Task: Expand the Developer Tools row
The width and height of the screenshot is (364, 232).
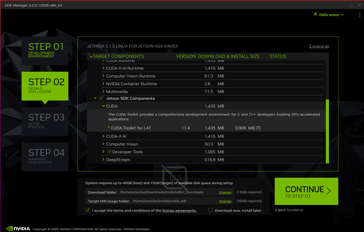Action: 103,152
